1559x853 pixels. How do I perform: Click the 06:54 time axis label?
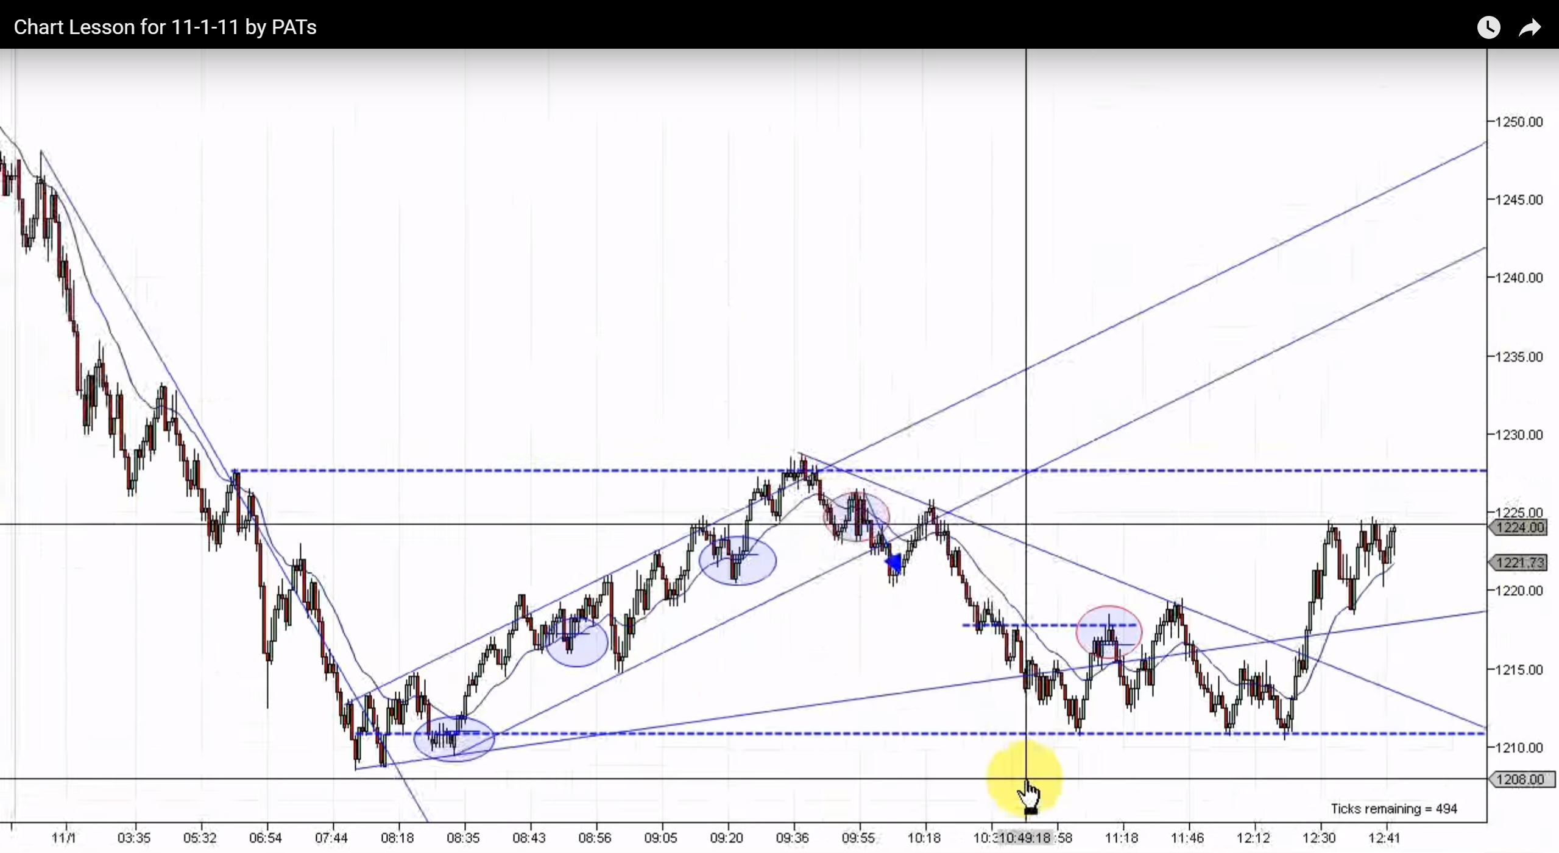tap(266, 838)
